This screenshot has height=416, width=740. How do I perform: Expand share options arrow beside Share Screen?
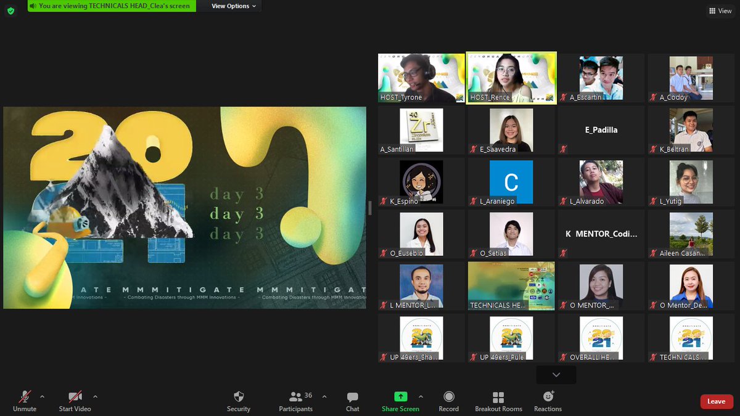(421, 396)
